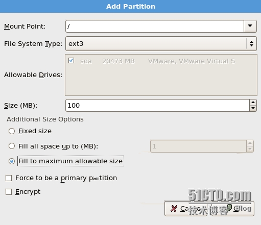Click the fill-up-to MB value field
Viewport: 261px width, 225px height.
pos(198,146)
